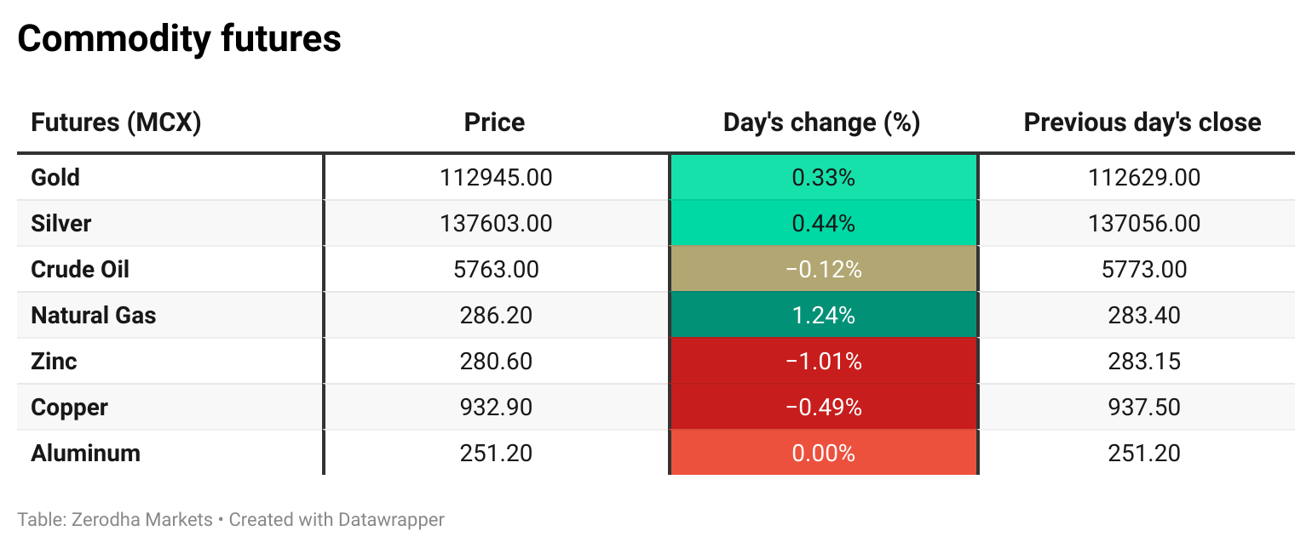
Task: Click the Futures (MCX) column header
Action: click(x=116, y=123)
